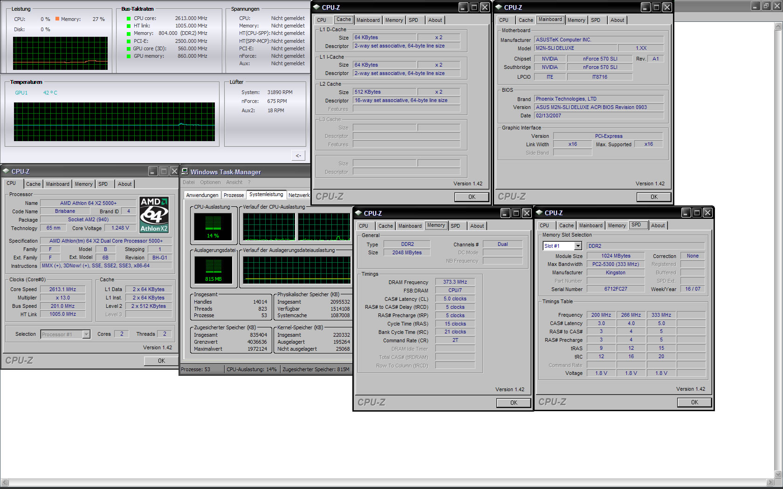Click the CPU-Auslastung 14 % gauge

click(x=213, y=227)
